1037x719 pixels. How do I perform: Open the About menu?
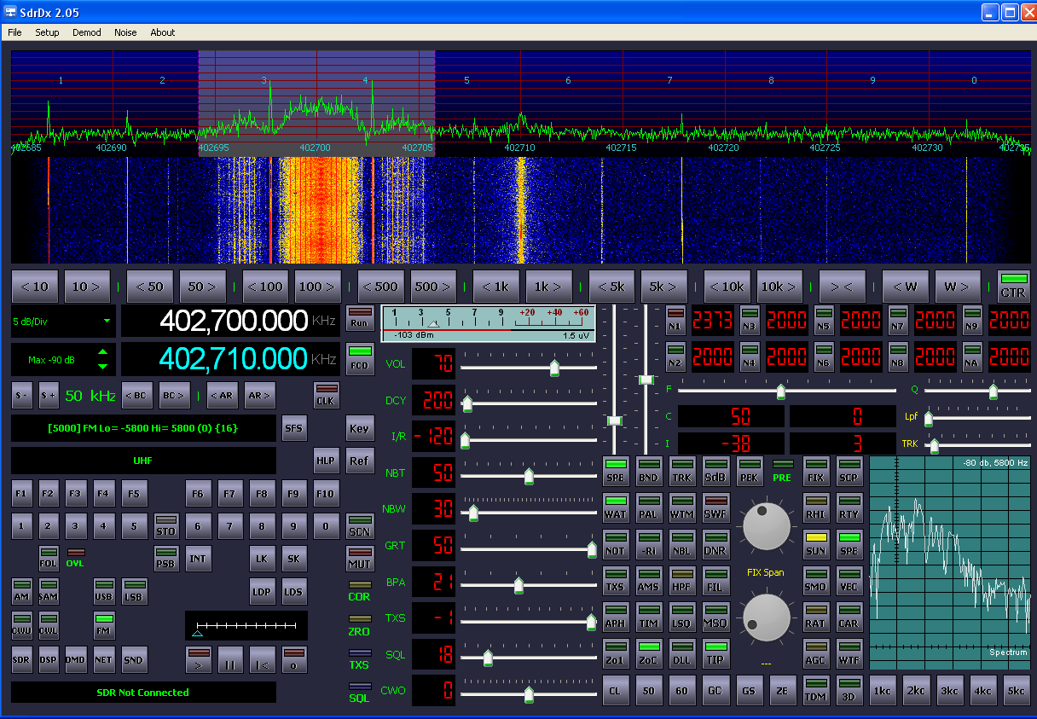163,32
